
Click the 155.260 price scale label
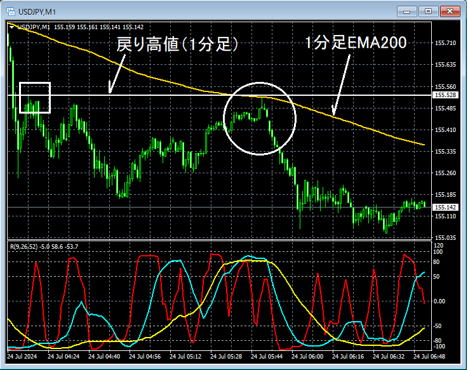coord(445,173)
